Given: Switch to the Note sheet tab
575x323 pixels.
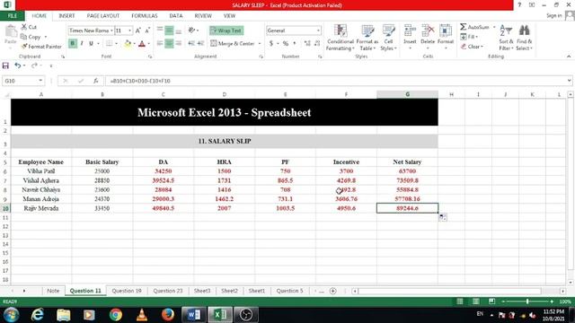Looking at the screenshot, I should pos(53,291).
